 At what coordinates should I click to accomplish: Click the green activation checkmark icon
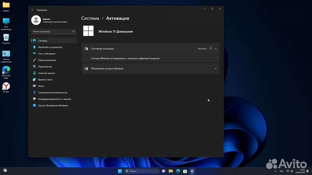pyautogui.click(x=211, y=48)
